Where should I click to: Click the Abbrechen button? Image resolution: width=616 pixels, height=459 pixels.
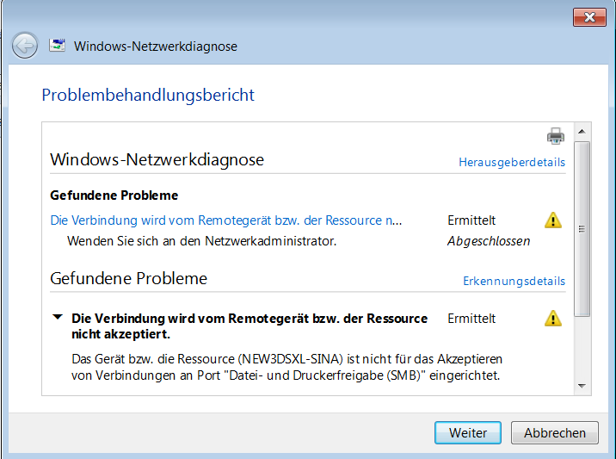[x=555, y=432]
